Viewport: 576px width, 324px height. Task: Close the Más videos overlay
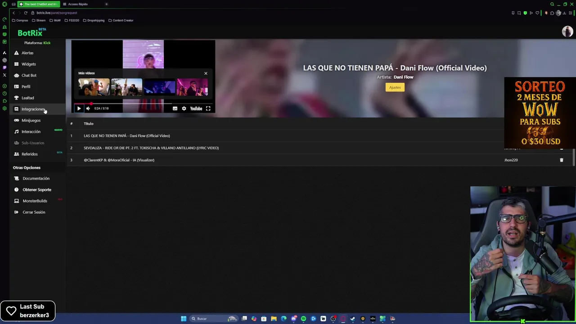[x=206, y=73]
